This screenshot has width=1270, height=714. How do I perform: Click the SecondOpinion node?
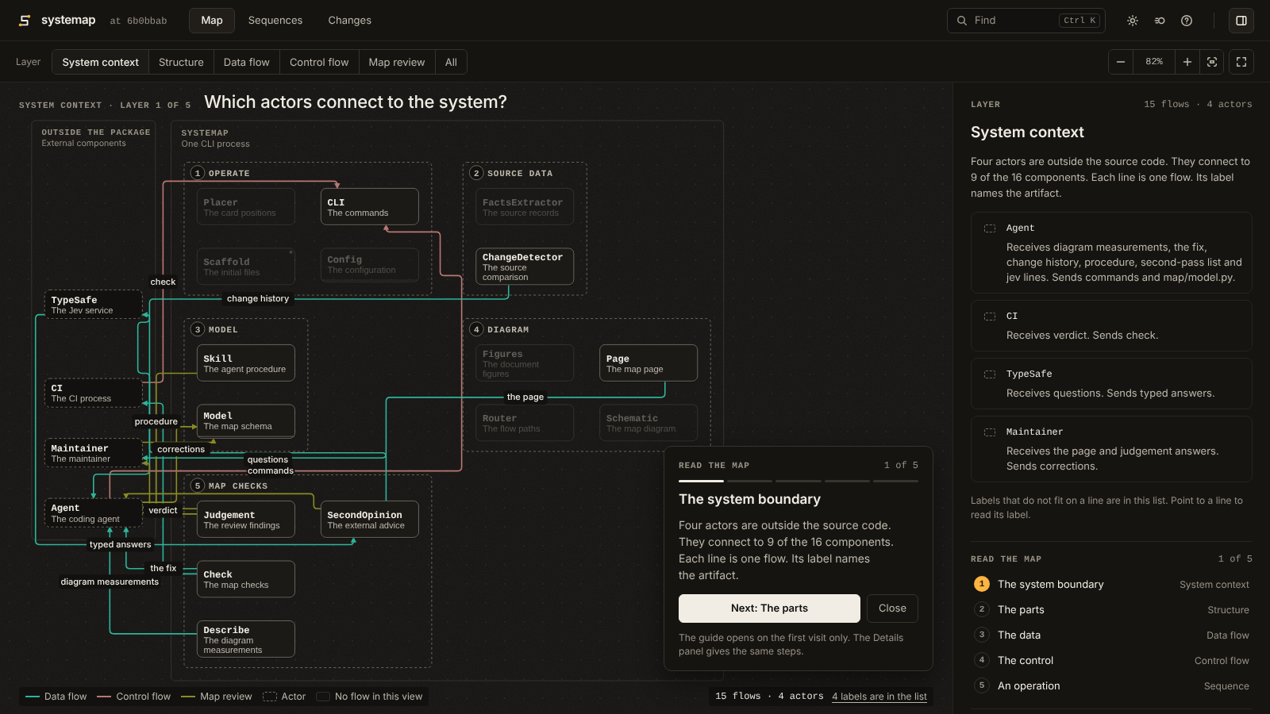click(x=370, y=520)
